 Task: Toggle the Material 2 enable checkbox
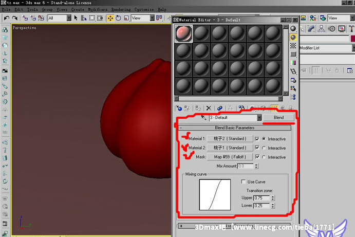click(257, 148)
